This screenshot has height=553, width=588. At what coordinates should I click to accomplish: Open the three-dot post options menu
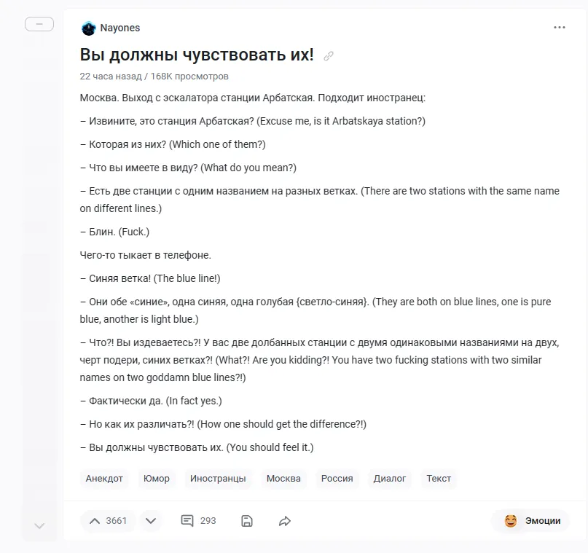click(x=559, y=28)
